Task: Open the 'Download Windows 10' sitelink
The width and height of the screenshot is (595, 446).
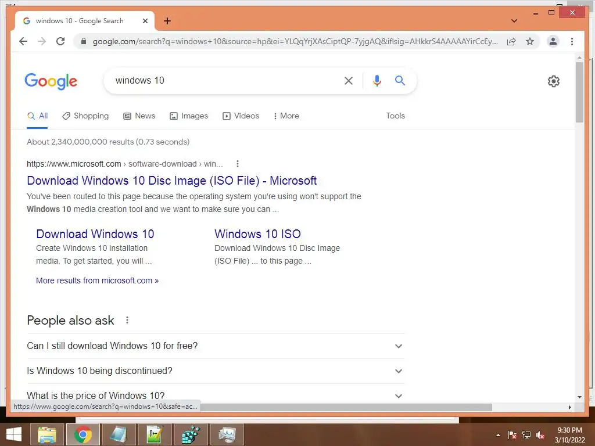Action: click(95, 234)
